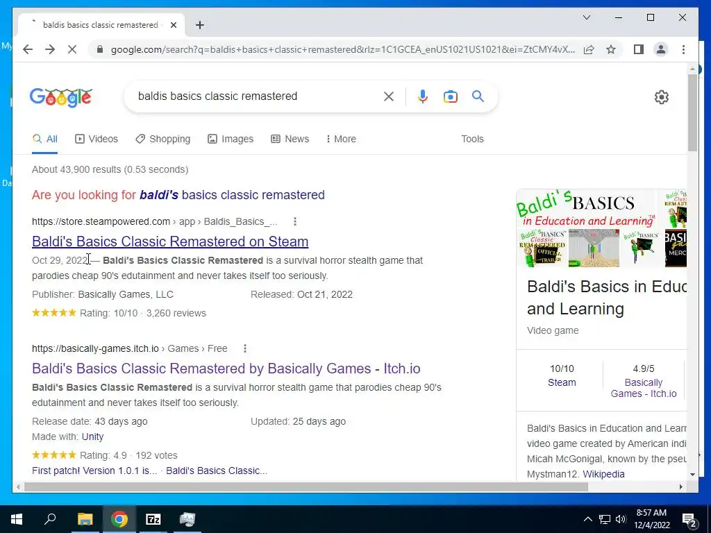Viewport: 711px width, 533px height.
Task: Show hidden system tray icons
Action: [x=587, y=519]
